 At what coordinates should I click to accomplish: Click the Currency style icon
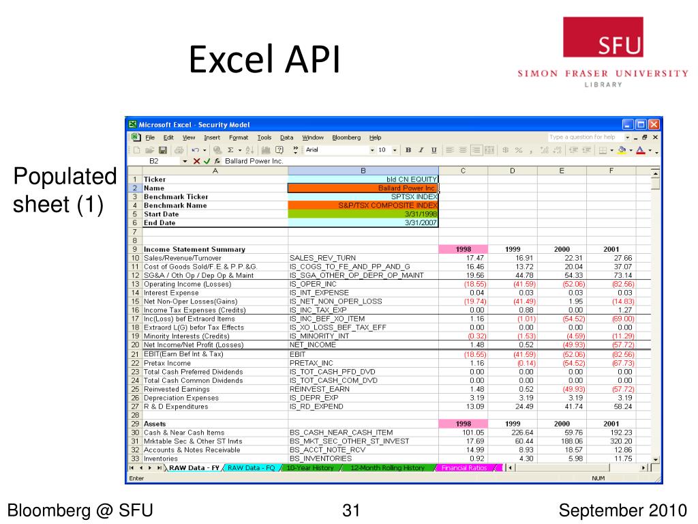coord(505,150)
